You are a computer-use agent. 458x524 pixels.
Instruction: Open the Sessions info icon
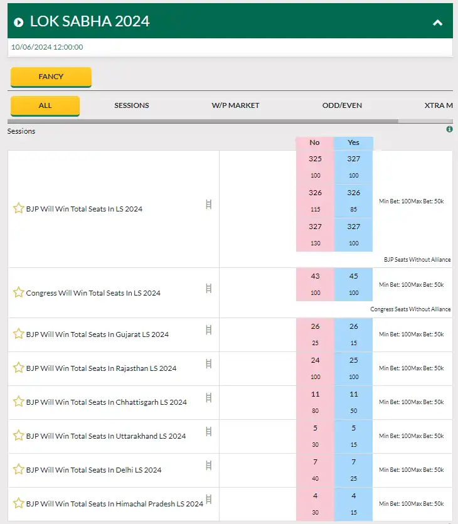point(450,129)
